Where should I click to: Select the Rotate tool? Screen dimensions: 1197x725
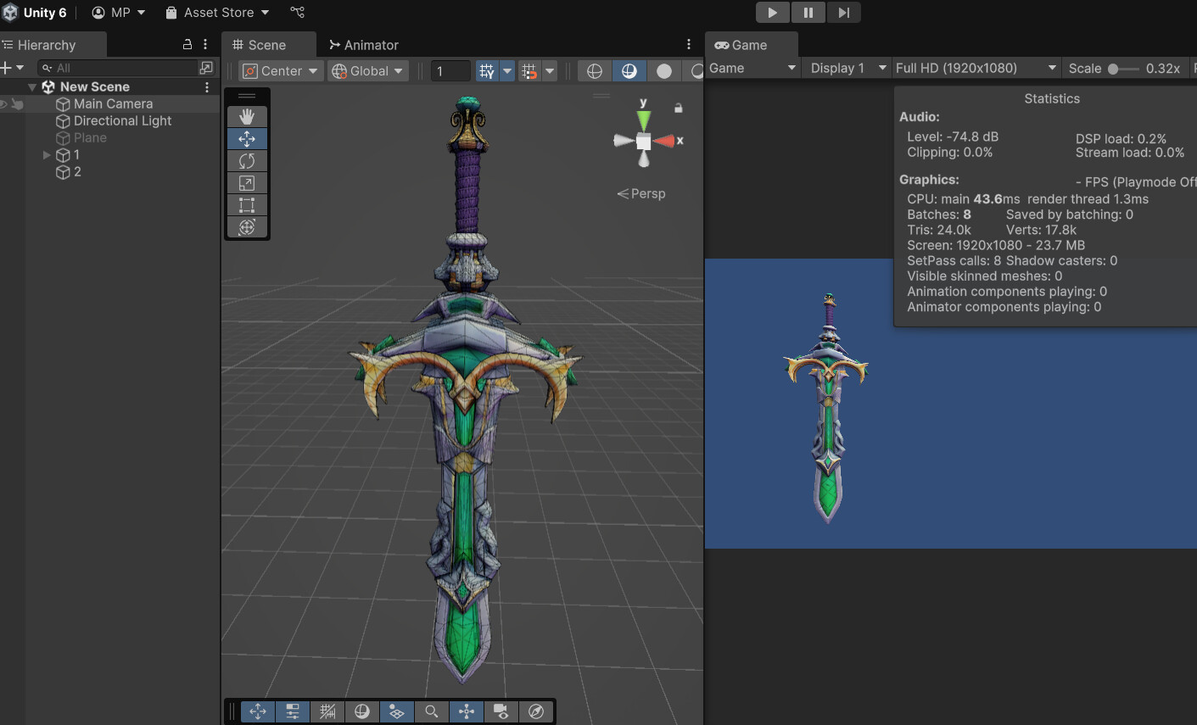[x=247, y=160]
